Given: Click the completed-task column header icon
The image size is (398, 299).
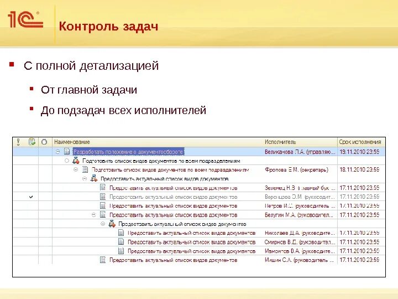Looking at the screenshot, I should pos(32,142).
